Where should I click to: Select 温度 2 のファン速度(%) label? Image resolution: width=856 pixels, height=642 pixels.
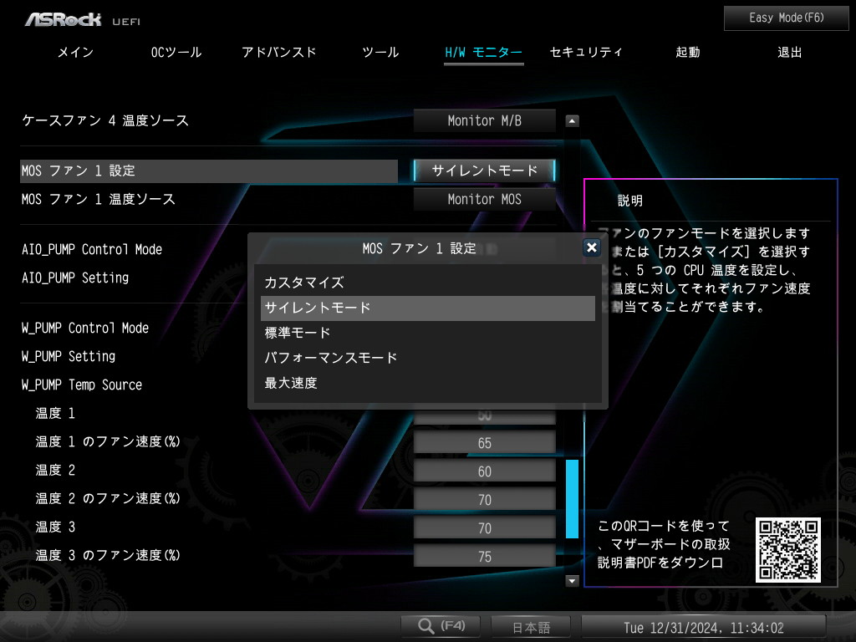click(x=108, y=498)
